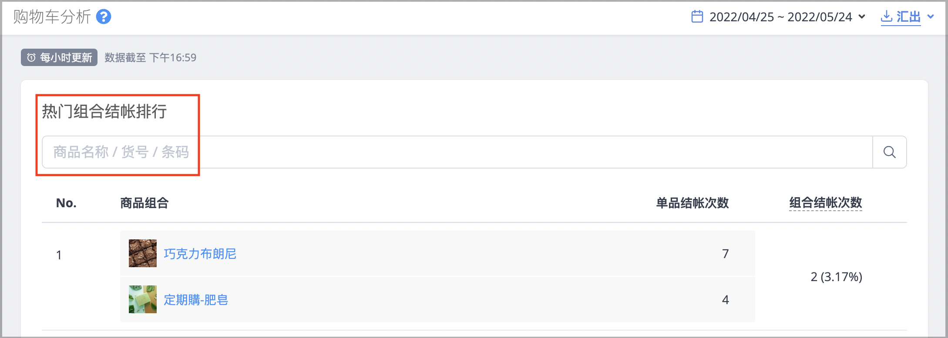948x338 pixels.
Task: Click the soap product thumbnail image
Action: (143, 299)
